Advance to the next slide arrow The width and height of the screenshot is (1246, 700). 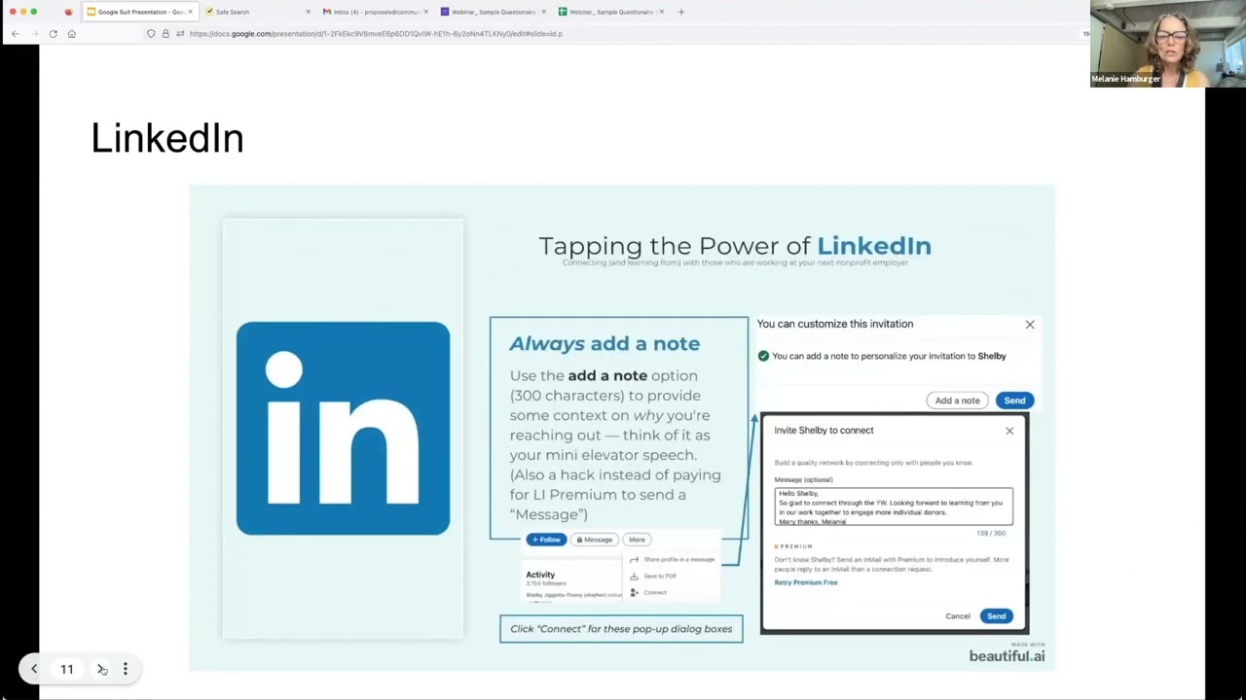[101, 669]
